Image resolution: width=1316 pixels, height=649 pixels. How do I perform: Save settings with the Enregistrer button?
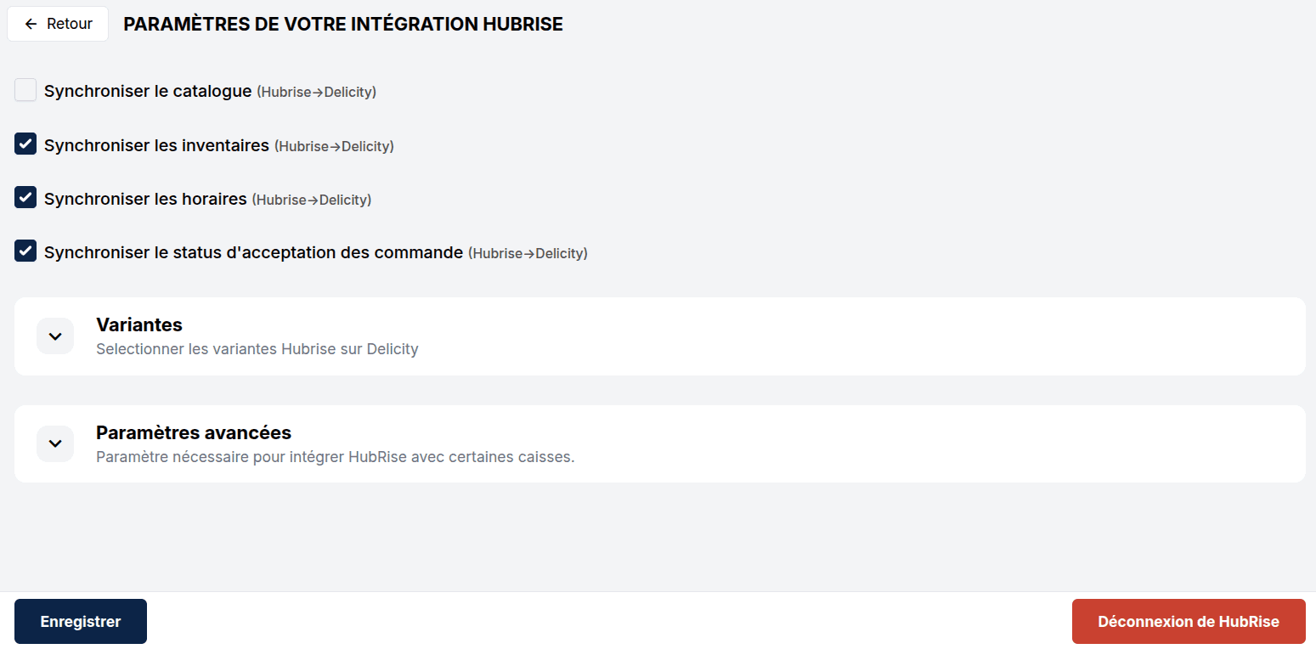(x=81, y=621)
